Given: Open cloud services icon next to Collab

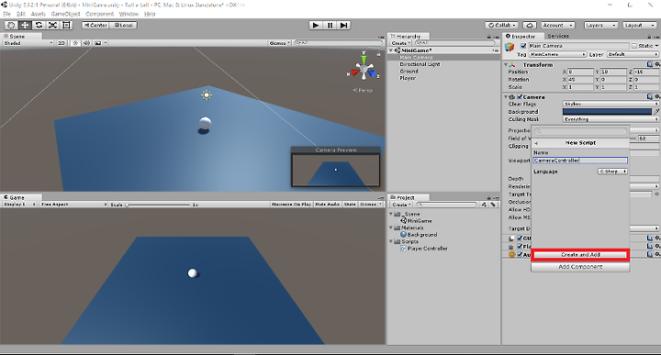Looking at the screenshot, I should [530, 26].
